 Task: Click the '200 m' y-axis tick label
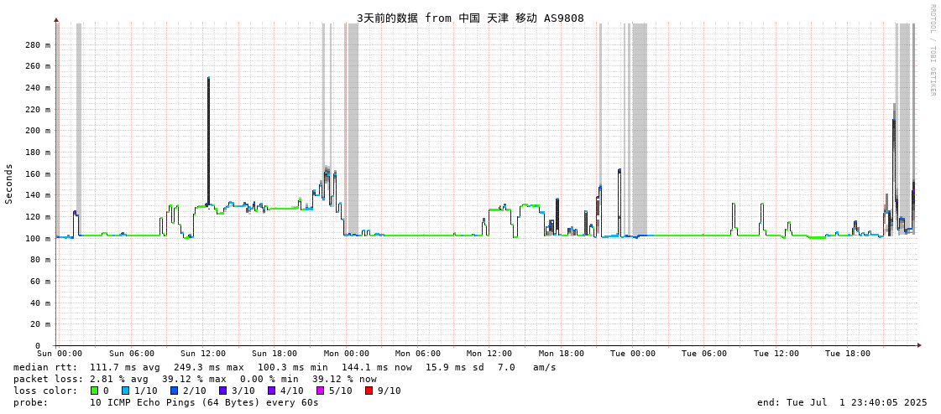[39, 131]
